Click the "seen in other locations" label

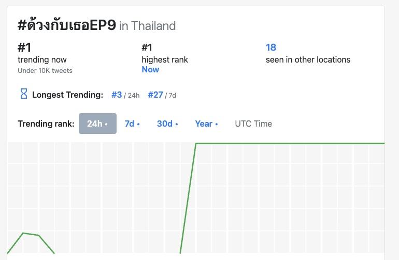point(308,59)
